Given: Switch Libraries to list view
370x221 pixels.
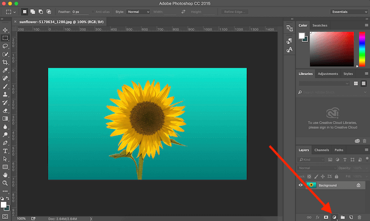Looking at the screenshot, I should tap(362, 83).
